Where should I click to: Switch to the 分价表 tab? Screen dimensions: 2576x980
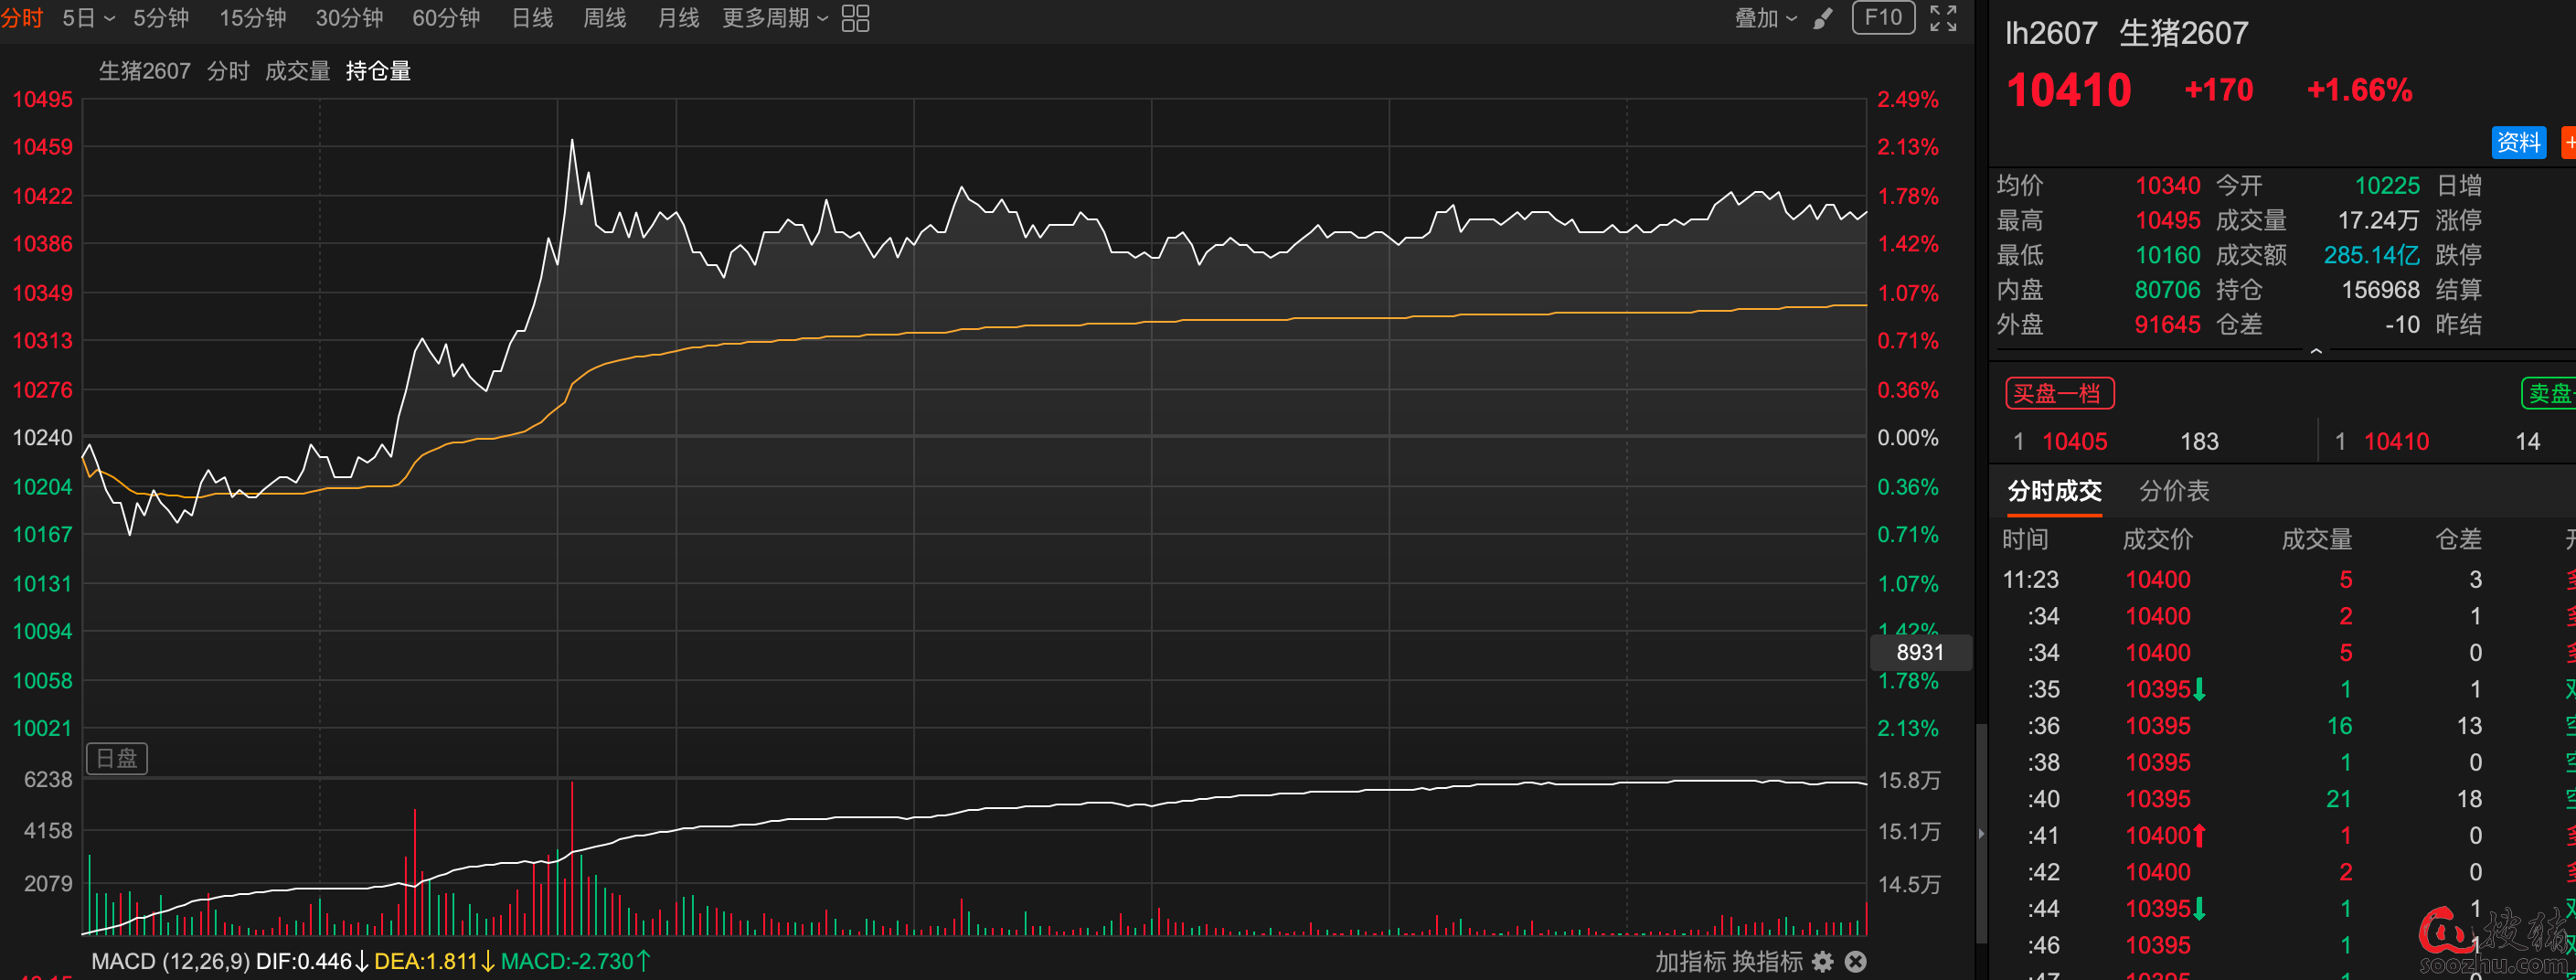click(x=2173, y=491)
